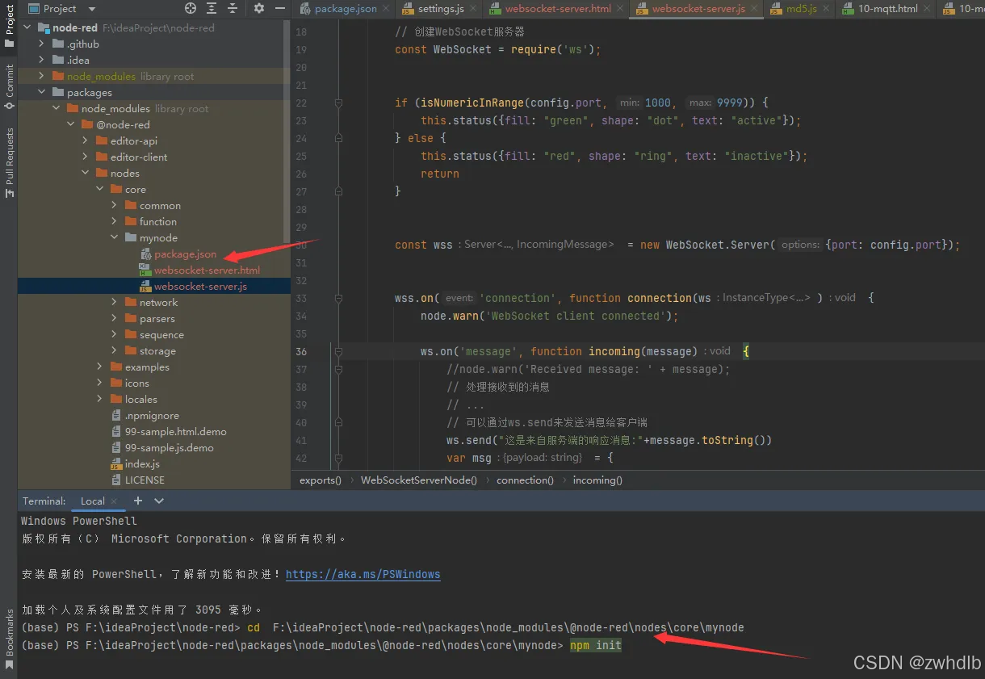
Task: Open the aka.ms/PSWindows link in terminal
Action: coord(363,574)
